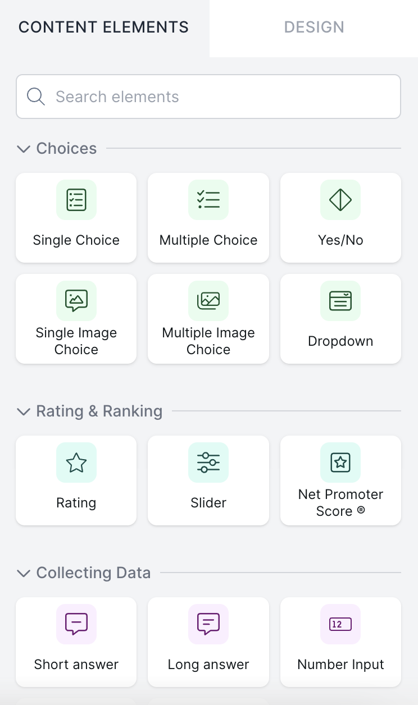Image resolution: width=418 pixels, height=705 pixels.
Task: Add a Multiple Choice element
Action: (x=208, y=217)
